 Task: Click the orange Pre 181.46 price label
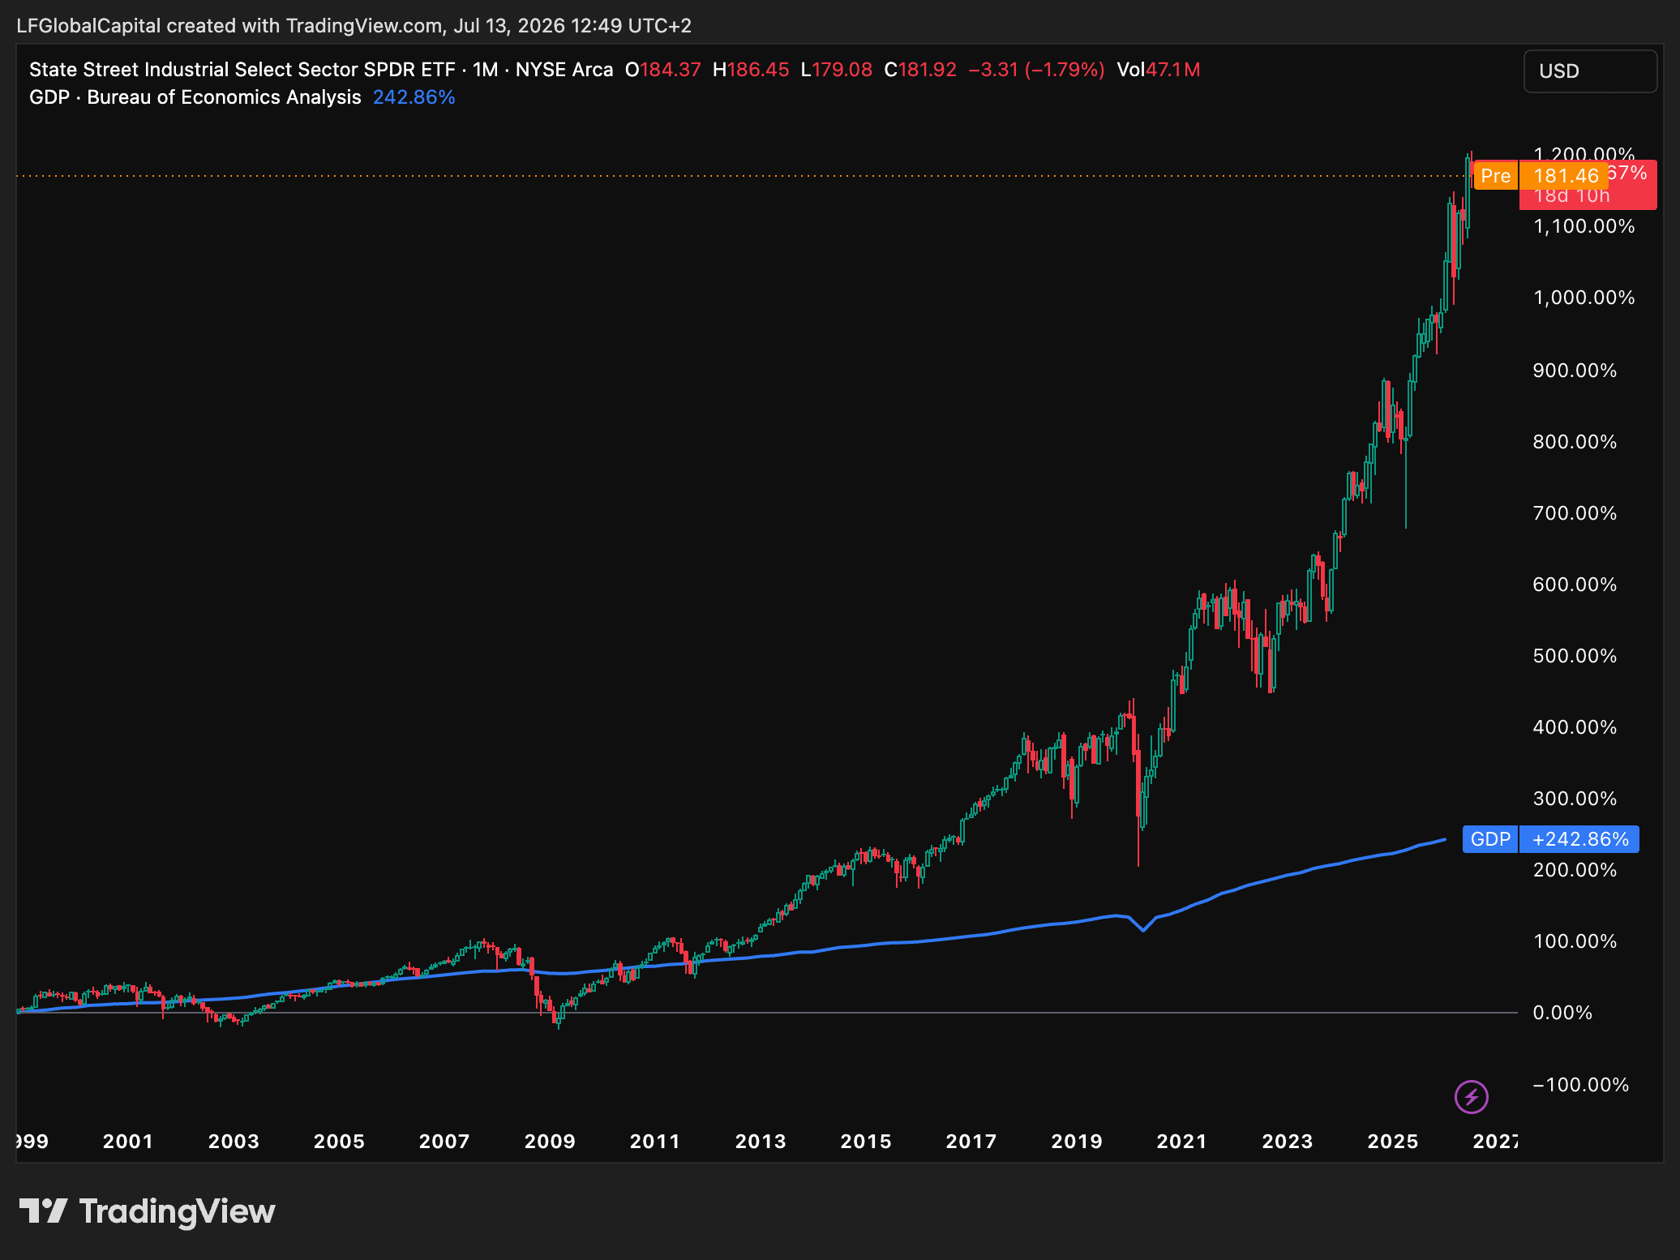pos(1540,176)
